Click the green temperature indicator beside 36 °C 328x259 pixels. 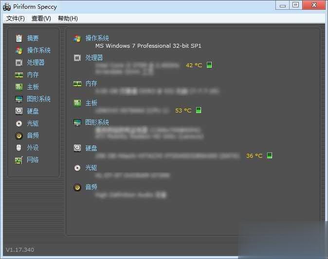point(270,155)
